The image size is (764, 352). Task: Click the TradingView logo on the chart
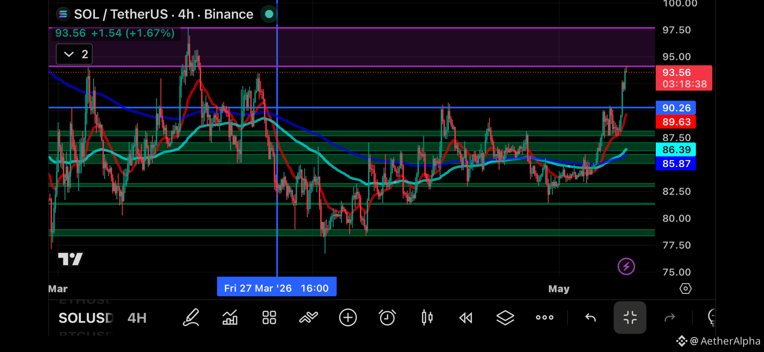coord(70,259)
